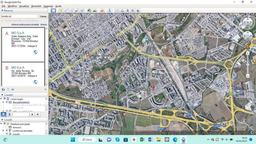Click the Print toolbar icon
This screenshot has width=256, height=144.
[x=122, y=11]
